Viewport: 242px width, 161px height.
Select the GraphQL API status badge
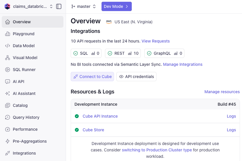[x=164, y=53]
